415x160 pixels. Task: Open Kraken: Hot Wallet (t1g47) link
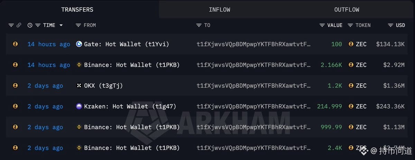(130, 106)
